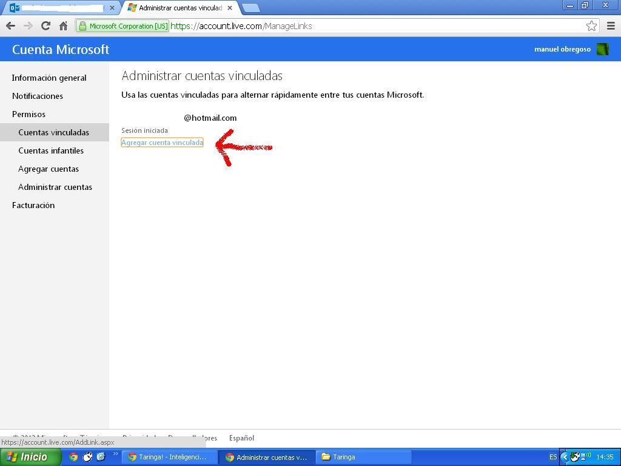This screenshot has height=466, width=621.
Task: Restore down the Chrome window
Action: coord(585,5)
